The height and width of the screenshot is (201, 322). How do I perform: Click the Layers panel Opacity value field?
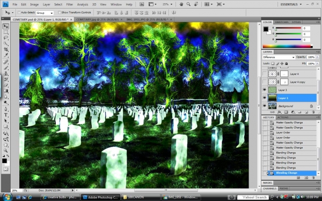311,57
